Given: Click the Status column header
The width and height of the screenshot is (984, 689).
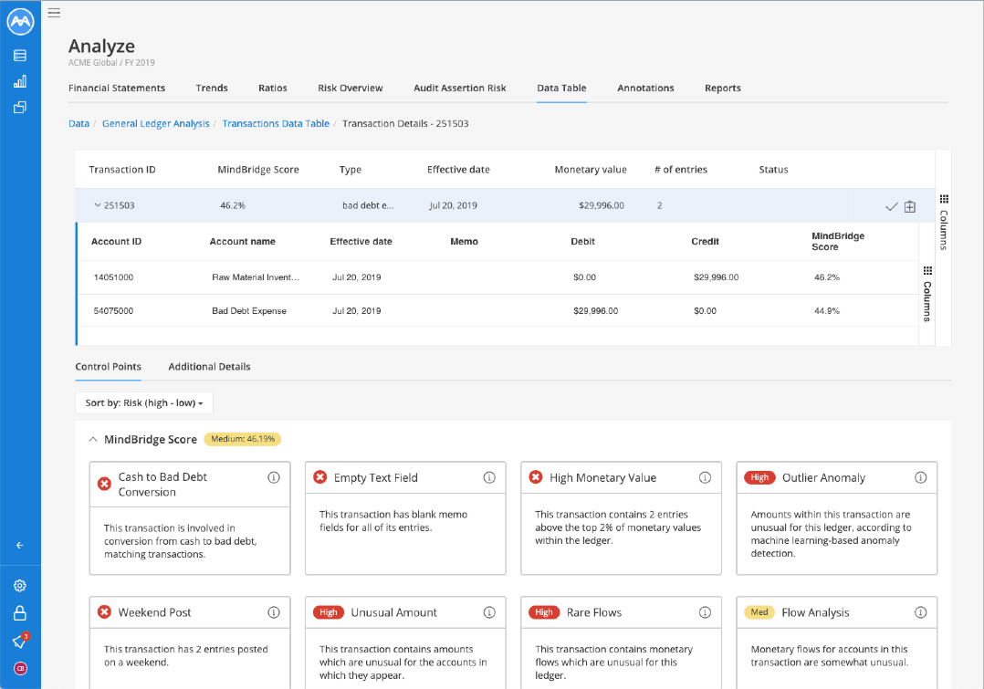Looking at the screenshot, I should (x=773, y=170).
